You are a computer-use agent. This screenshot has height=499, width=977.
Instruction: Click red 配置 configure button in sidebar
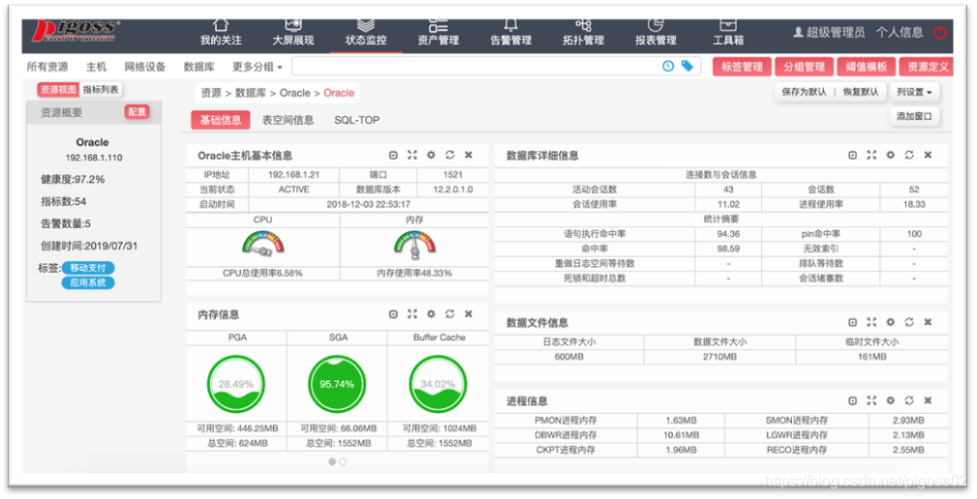[137, 112]
